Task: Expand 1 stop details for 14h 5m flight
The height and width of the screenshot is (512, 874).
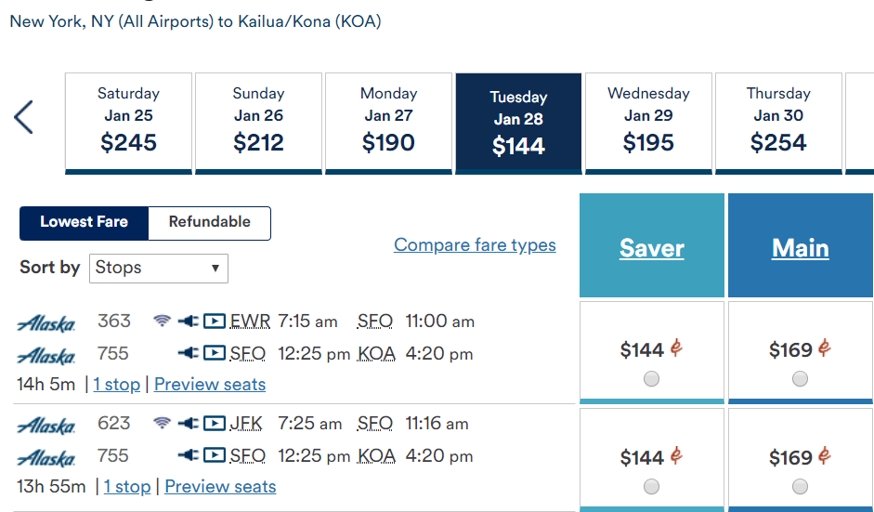Action: click(116, 384)
